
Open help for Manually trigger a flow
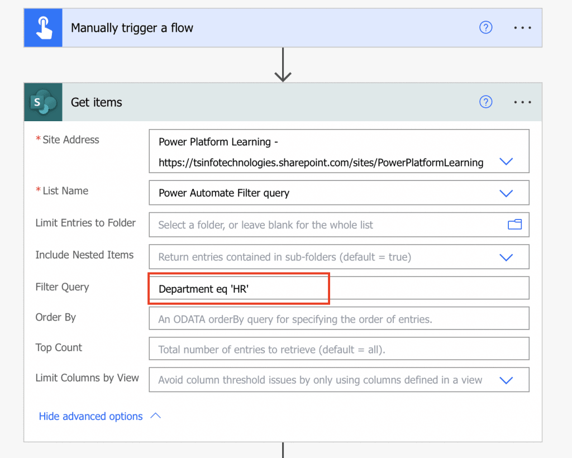(x=485, y=27)
